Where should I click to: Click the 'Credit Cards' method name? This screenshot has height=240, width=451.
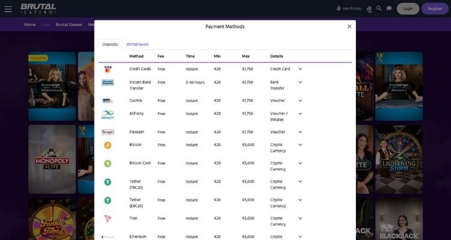click(140, 69)
